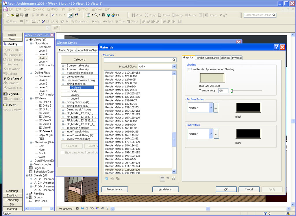Click the Duplicate material icon
296x216 pixels.
106,179
